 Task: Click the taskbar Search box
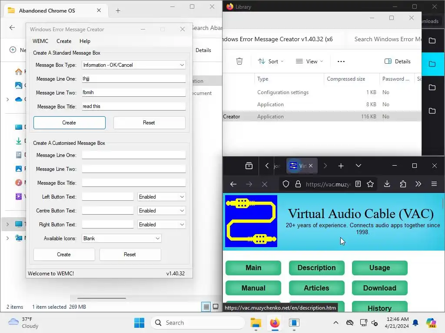[198, 323]
